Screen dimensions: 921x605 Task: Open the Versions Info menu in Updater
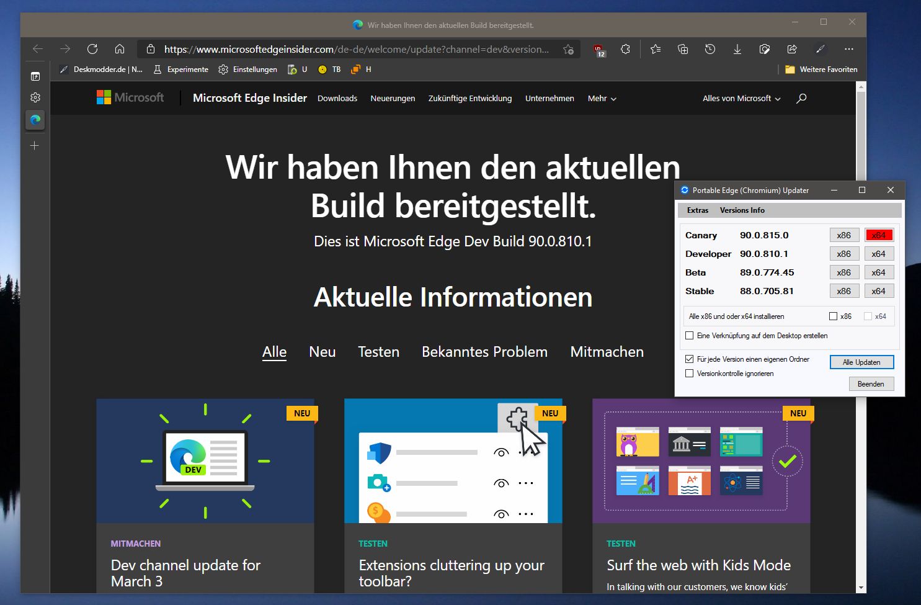click(x=742, y=210)
